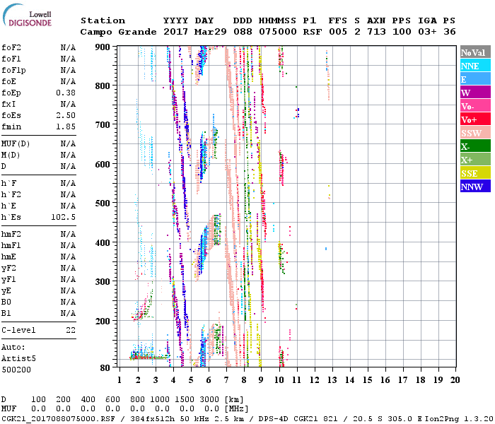This screenshot has width=495, height=424.
Task: Select the X- dark green legend swatch
Action: click(x=475, y=146)
